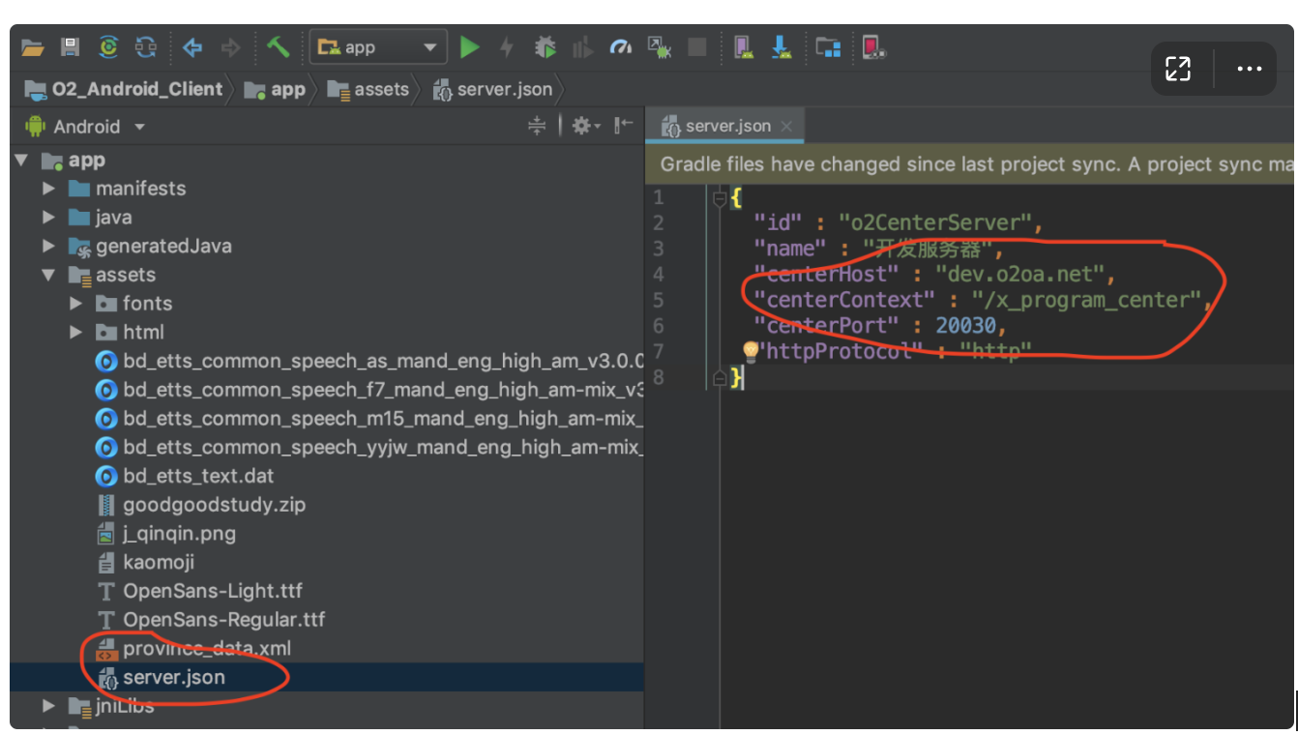
Task: Close the server.json editor tab
Action: [x=786, y=126]
